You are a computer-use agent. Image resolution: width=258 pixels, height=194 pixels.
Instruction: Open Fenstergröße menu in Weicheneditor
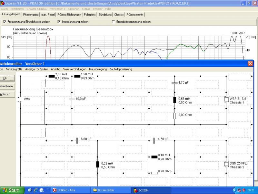pos(14,69)
